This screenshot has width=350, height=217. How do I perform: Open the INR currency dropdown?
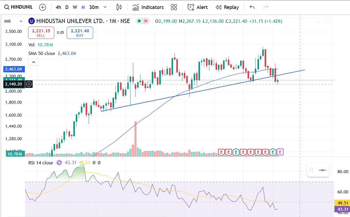click(13, 21)
